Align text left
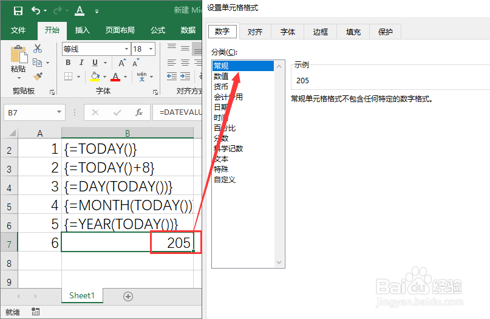490x319 pixels. click(172, 63)
